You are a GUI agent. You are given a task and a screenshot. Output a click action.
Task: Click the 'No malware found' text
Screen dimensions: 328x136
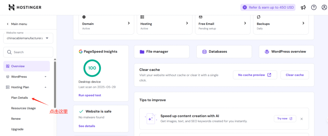(x=91, y=117)
